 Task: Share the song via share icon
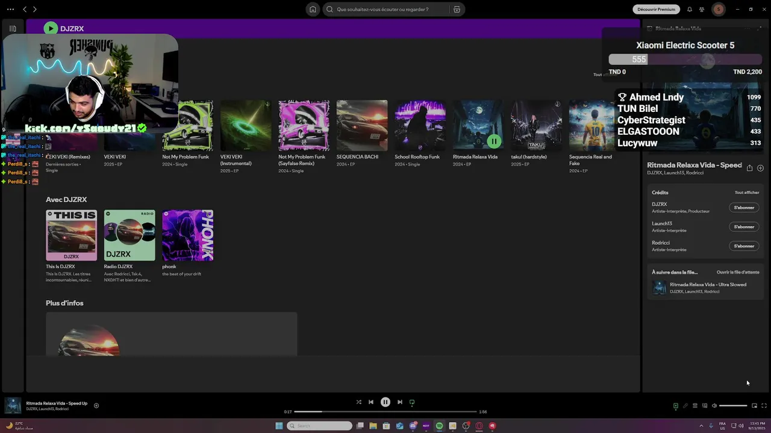(749, 168)
